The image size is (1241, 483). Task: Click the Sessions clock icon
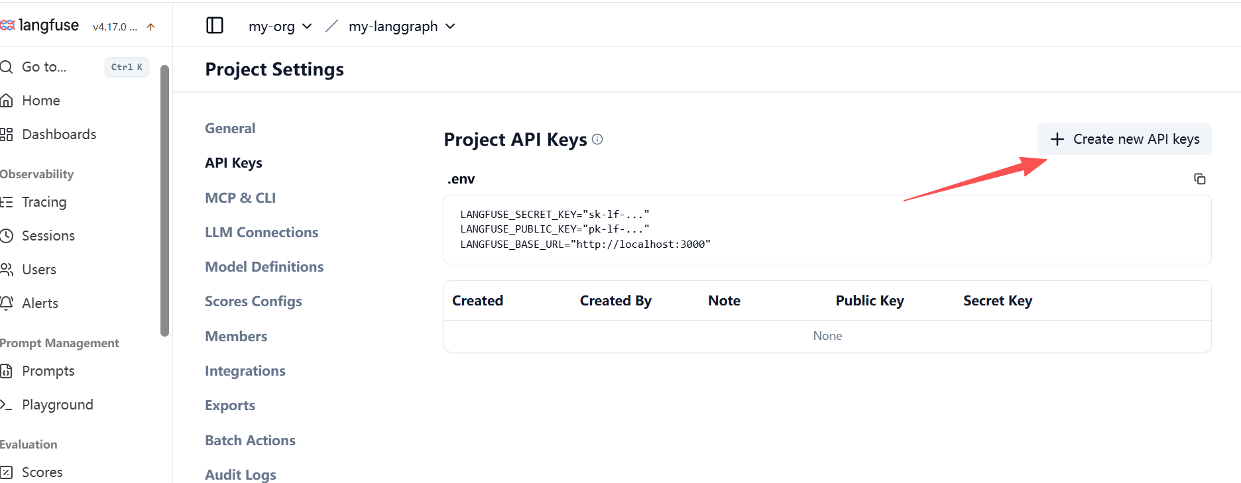[x=7, y=236]
